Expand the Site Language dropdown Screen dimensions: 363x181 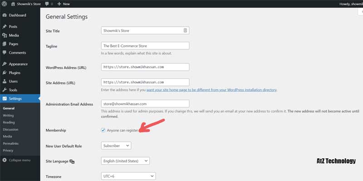125,161
